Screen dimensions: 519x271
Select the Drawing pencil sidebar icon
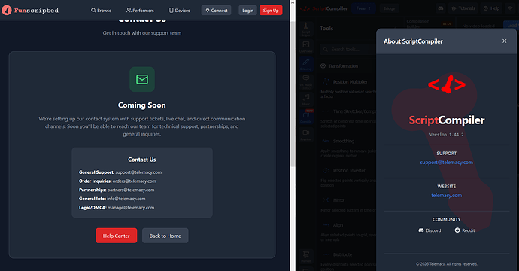[x=306, y=64]
